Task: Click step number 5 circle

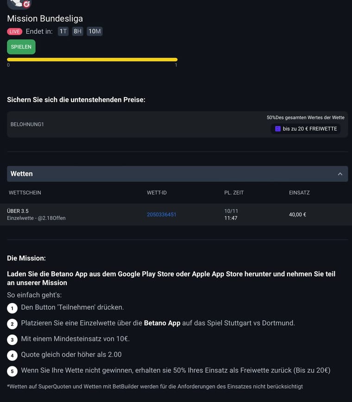Action: (12, 371)
